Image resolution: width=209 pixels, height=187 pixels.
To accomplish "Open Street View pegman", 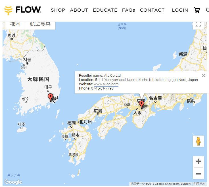I will pos(198,141).
